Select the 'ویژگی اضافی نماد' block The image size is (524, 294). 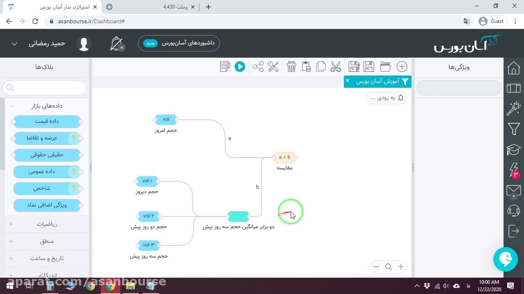pos(47,205)
